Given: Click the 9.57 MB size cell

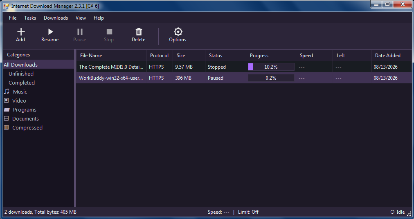Looking at the screenshot, I should [x=184, y=67].
